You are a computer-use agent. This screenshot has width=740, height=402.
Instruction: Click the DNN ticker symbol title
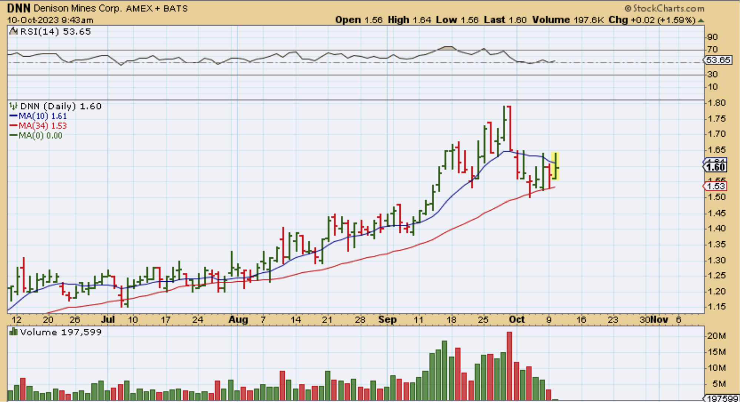tap(19, 8)
